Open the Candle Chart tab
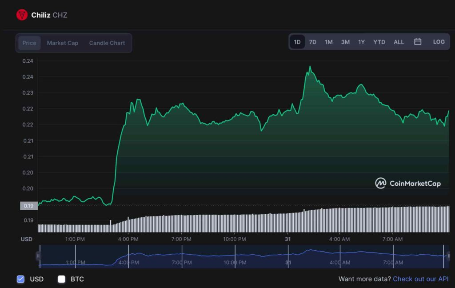455x288 pixels. pyautogui.click(x=107, y=43)
